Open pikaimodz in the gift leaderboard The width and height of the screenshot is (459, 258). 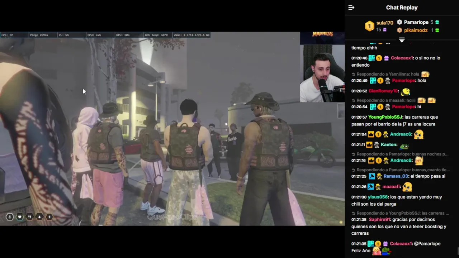[416, 30]
